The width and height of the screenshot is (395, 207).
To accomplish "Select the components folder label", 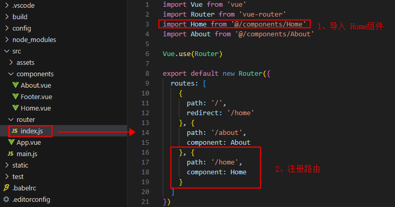I will click(35, 74).
